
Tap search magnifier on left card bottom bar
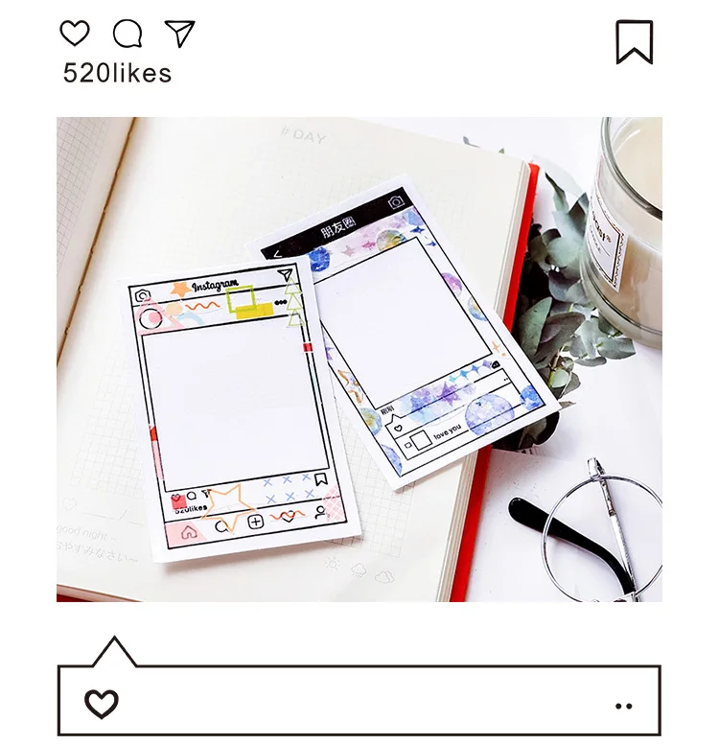pos(221,526)
